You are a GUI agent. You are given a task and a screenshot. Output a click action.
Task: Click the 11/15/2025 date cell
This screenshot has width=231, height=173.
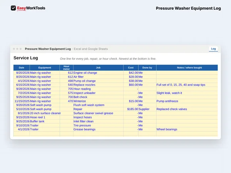[22, 101]
